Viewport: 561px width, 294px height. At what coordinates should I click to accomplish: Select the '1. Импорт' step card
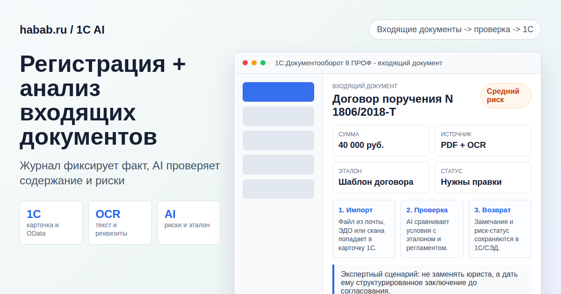tap(364, 229)
